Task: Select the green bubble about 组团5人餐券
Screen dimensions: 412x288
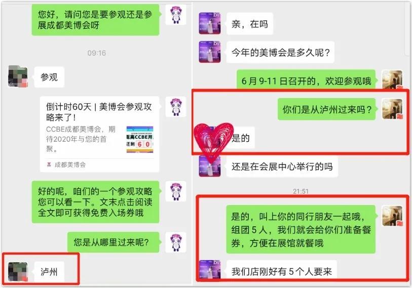Action: tap(301, 229)
